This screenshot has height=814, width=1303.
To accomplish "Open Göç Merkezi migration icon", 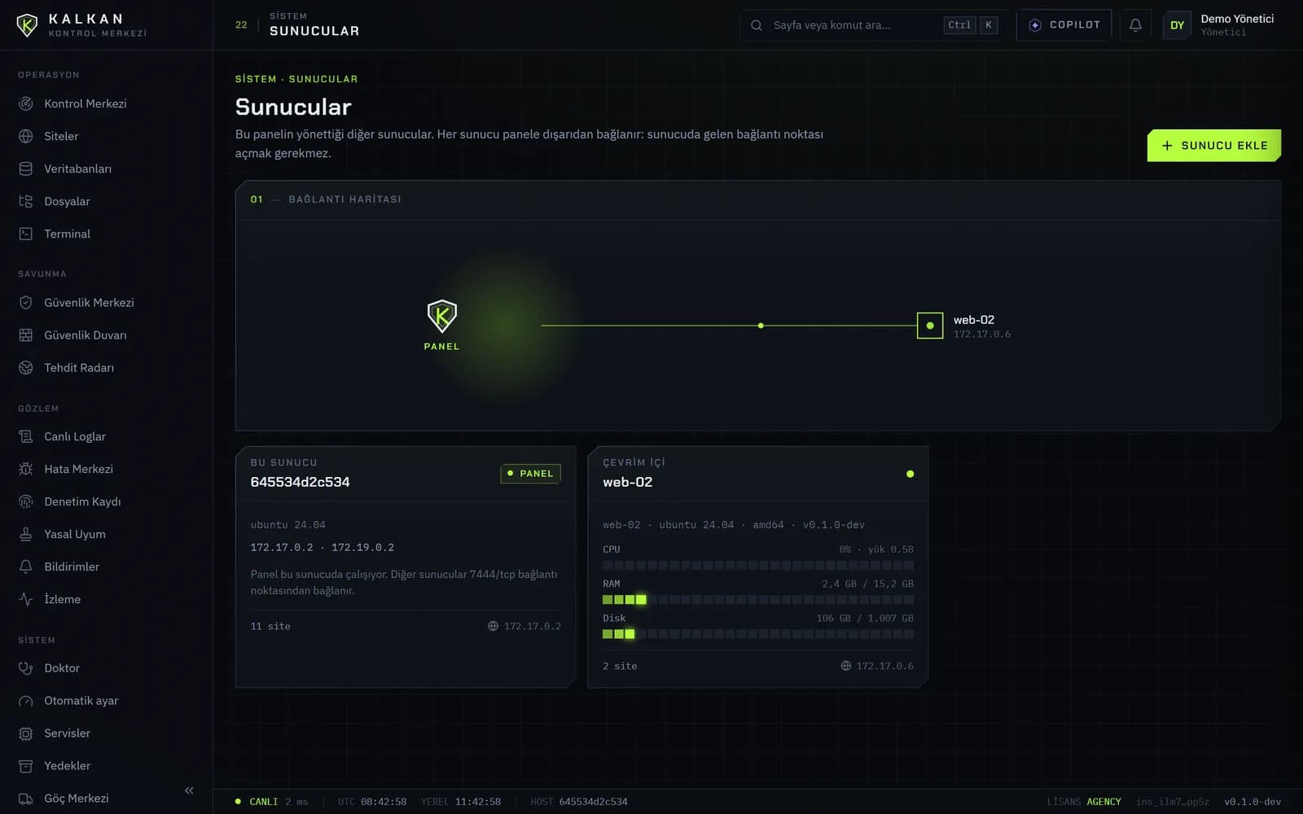I will pyautogui.click(x=26, y=799).
